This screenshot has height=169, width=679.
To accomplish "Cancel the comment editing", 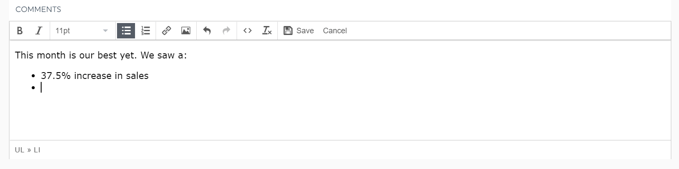I will [x=335, y=31].
